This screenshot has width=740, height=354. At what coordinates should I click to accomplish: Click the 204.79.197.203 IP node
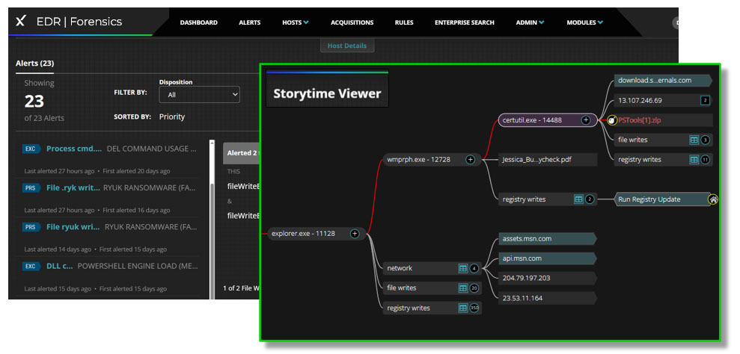(x=548, y=278)
